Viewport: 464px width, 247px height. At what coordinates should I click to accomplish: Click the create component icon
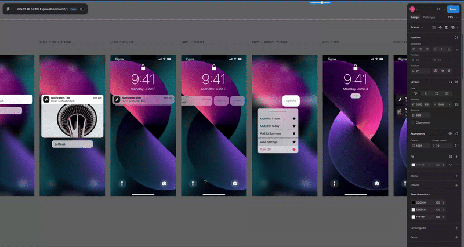click(x=440, y=27)
